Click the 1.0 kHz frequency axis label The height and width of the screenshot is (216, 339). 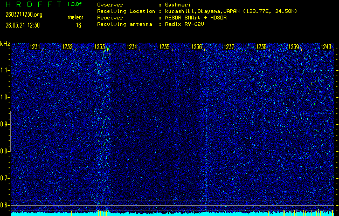[x=5, y=97]
